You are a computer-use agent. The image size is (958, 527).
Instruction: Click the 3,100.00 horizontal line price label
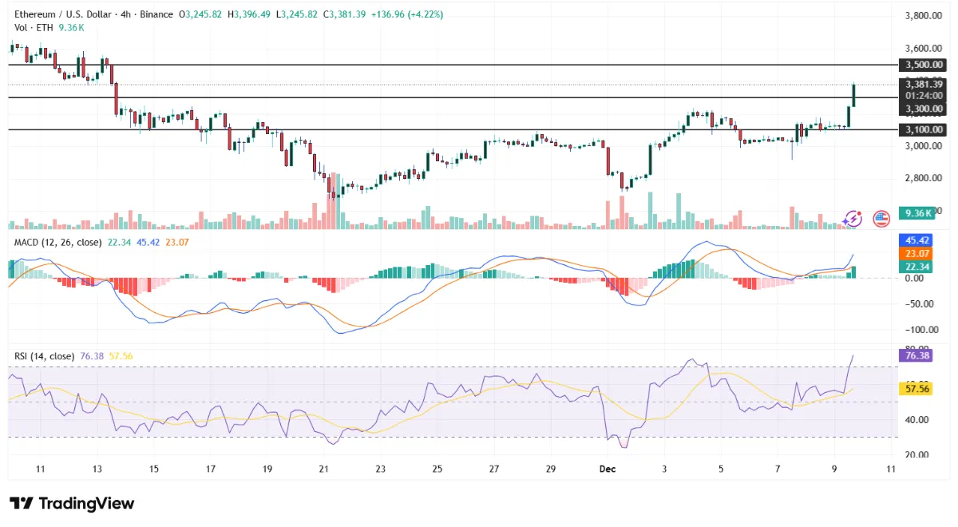(x=921, y=129)
